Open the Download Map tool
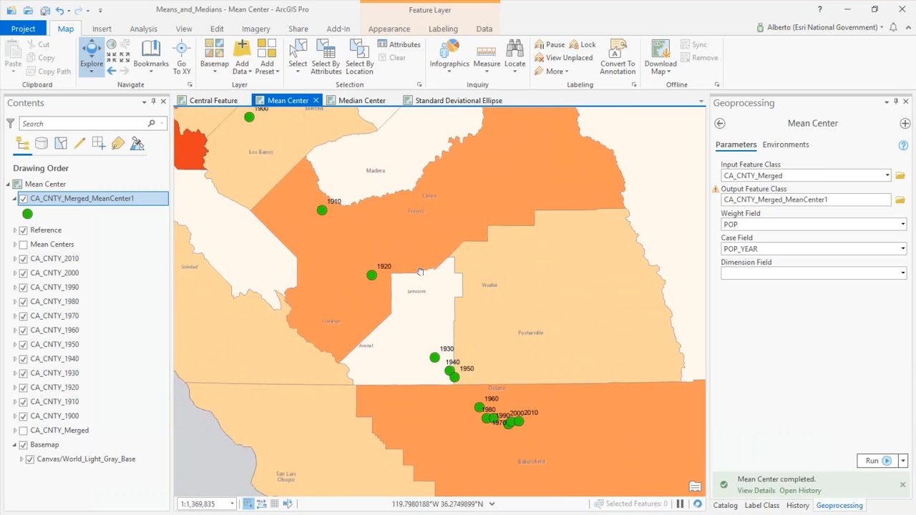Viewport: 916px width, 515px height. coord(661,56)
